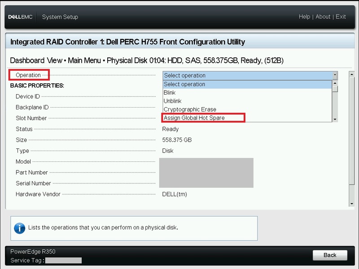
Task: Click the Size label
Action: click(21, 140)
